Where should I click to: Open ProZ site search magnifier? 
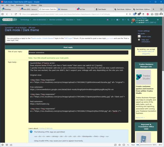pos(128,20)
